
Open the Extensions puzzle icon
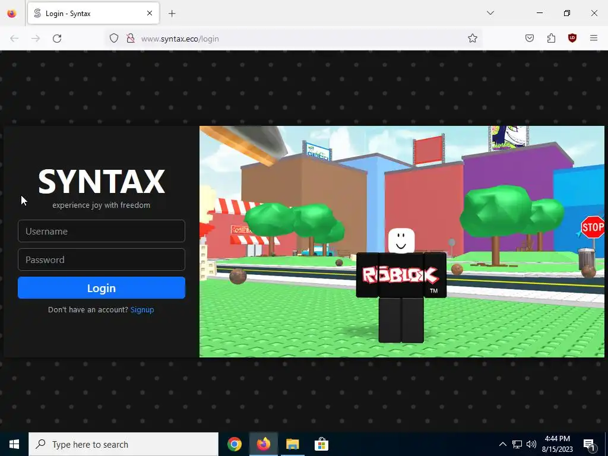[x=551, y=39]
